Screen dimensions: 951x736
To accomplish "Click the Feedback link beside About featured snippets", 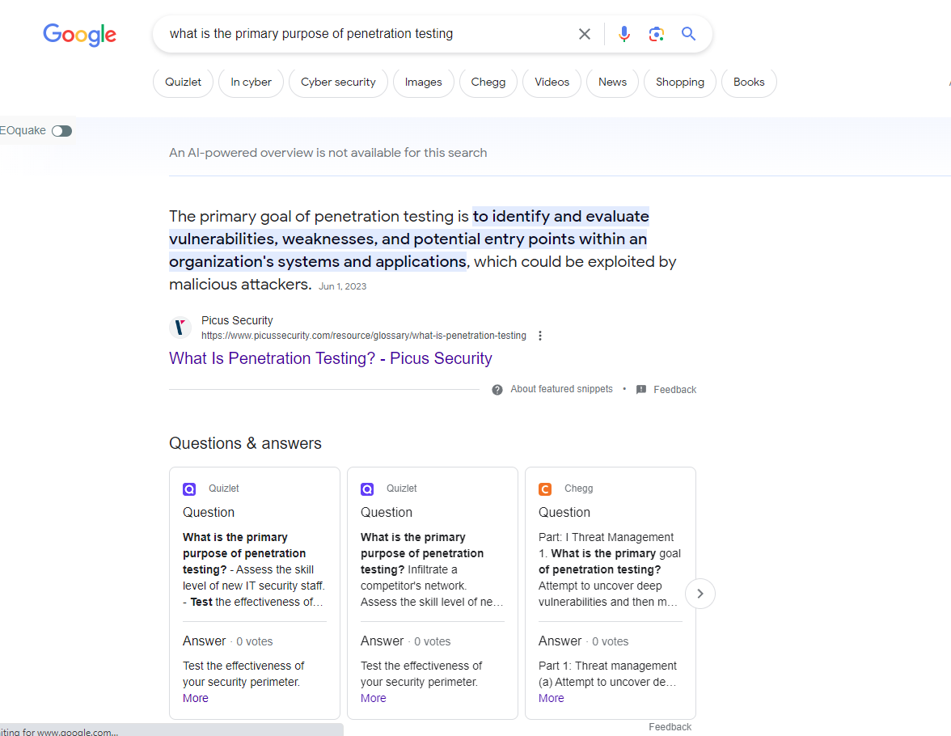I will tap(675, 390).
